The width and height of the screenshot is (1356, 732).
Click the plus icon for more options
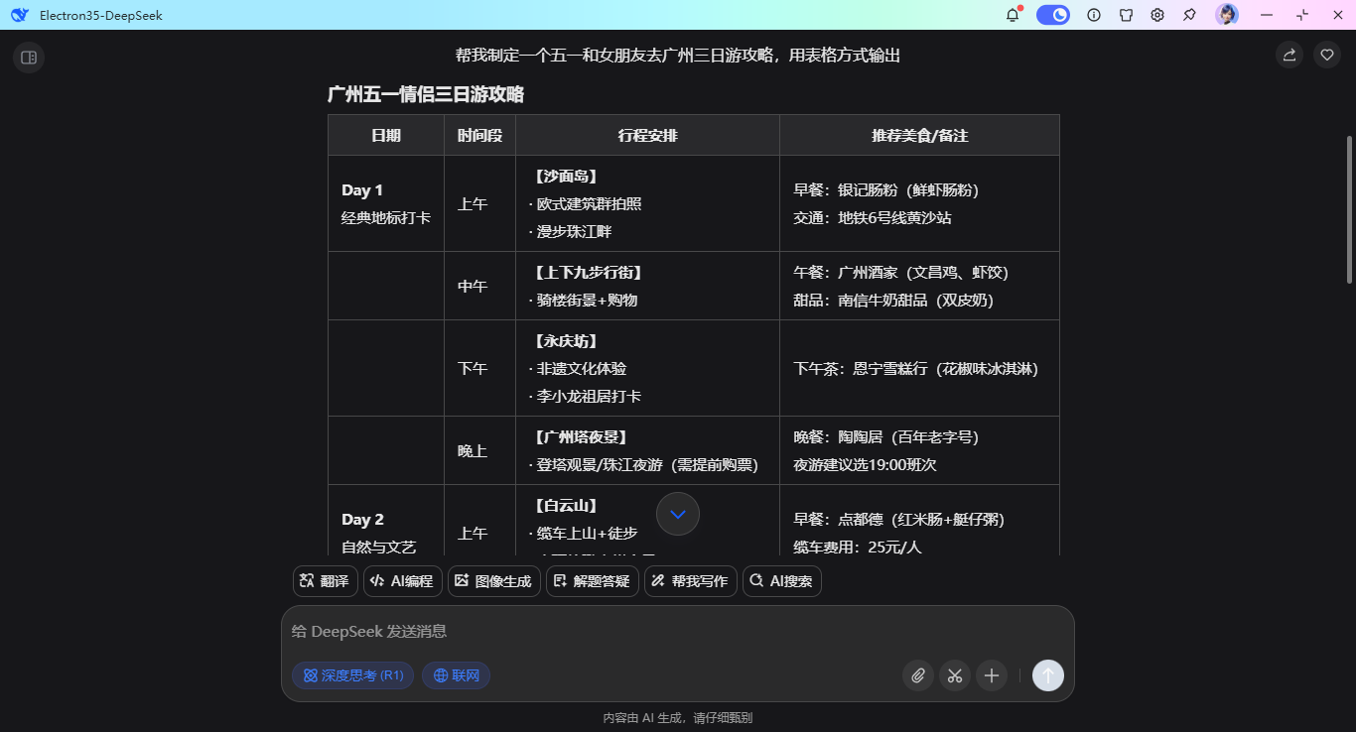pos(991,675)
